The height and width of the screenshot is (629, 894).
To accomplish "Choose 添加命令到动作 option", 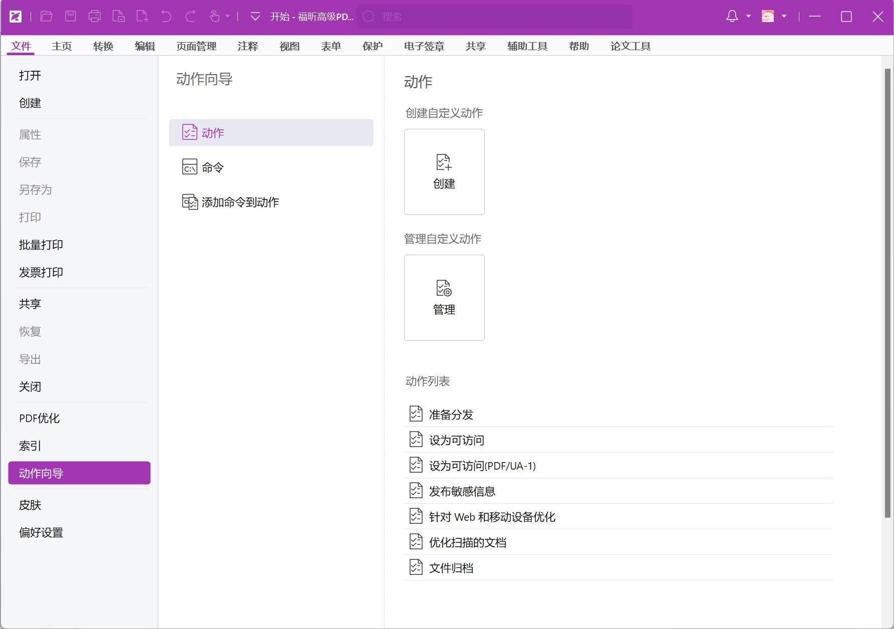I will [x=240, y=202].
